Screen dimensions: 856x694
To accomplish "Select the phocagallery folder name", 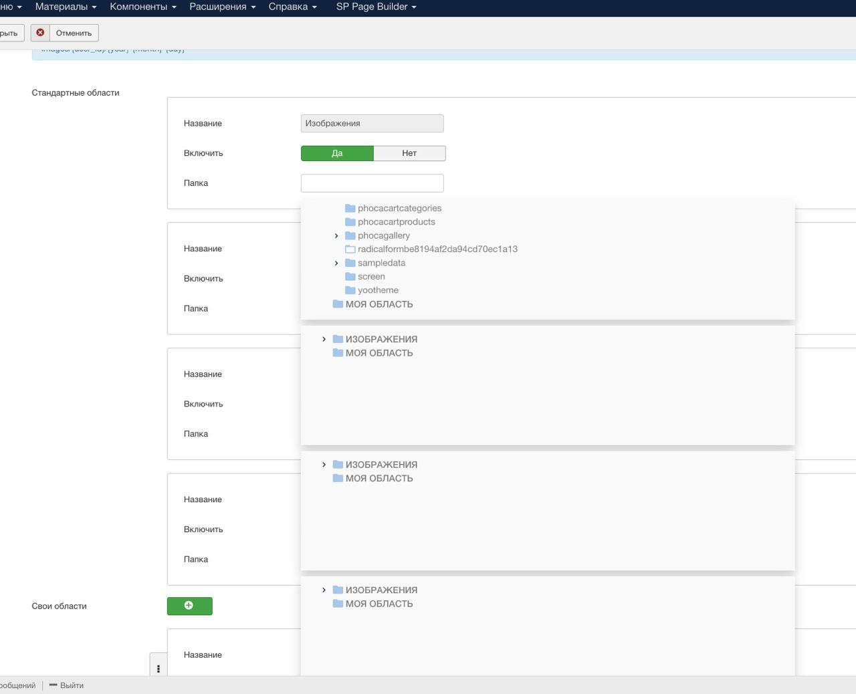I will [x=383, y=236].
